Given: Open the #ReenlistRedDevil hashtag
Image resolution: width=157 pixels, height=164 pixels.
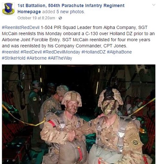Looking at the screenshot, I should pos(21,28).
